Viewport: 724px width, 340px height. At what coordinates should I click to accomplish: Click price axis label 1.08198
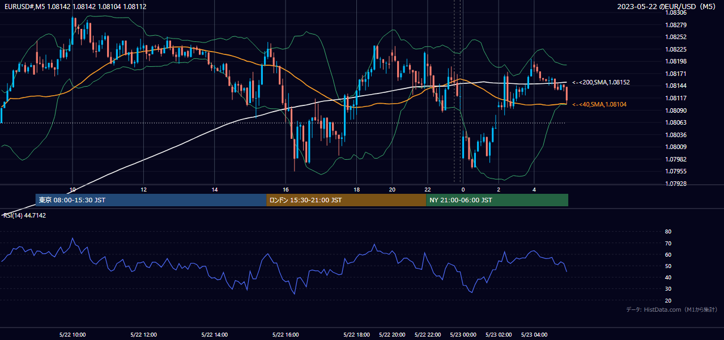(x=676, y=61)
